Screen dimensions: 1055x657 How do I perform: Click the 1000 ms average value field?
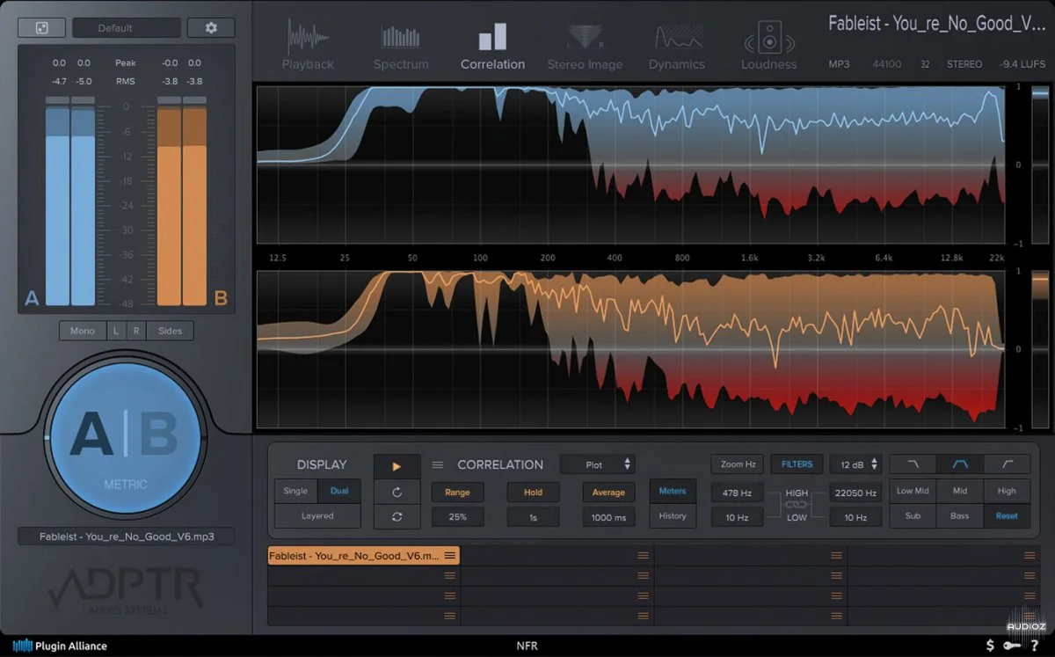point(608,517)
